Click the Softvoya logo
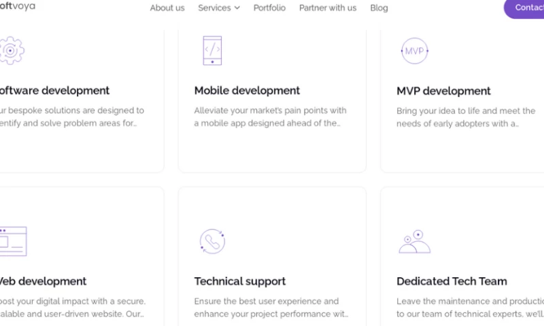This screenshot has height=326, width=544. [x=17, y=6]
